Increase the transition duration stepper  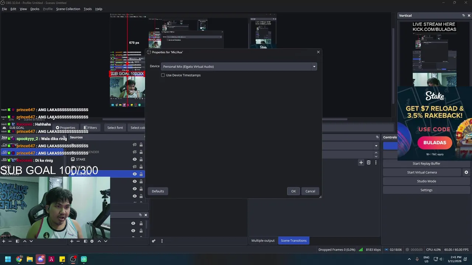tap(376, 152)
